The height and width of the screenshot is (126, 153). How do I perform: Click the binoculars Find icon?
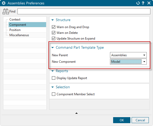point(6,11)
